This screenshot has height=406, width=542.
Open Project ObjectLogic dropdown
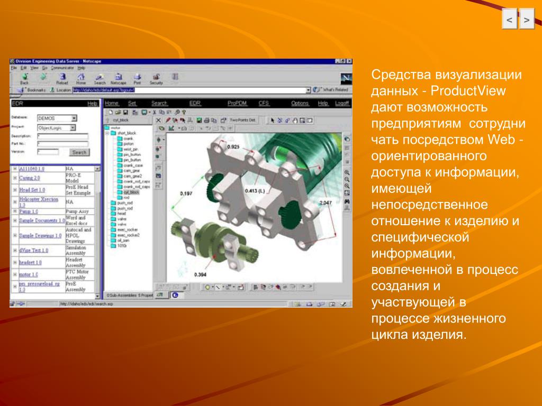73,128
